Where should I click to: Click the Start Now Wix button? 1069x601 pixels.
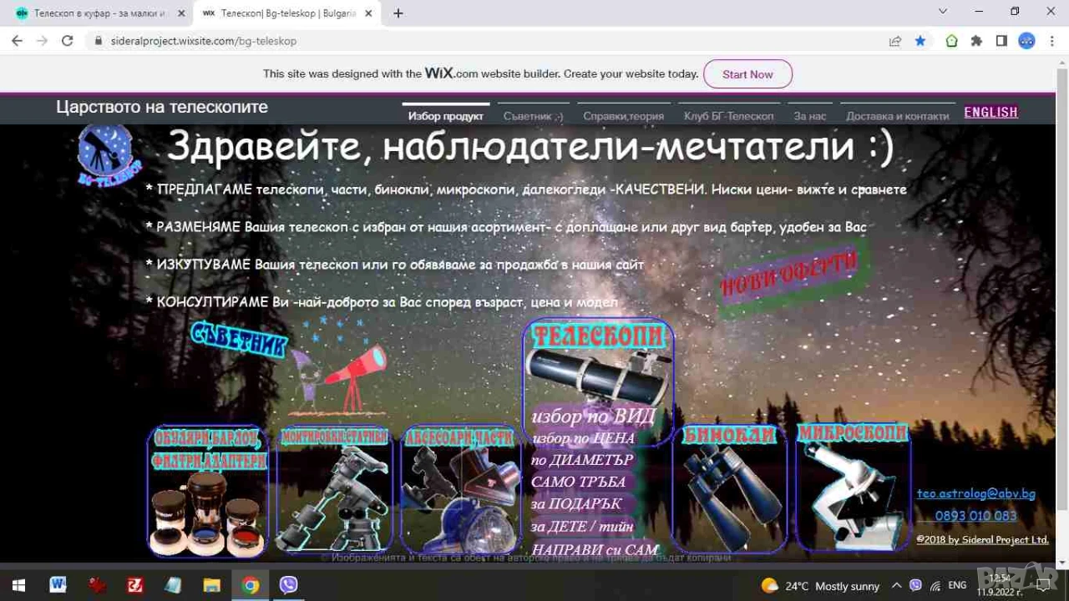pos(747,74)
